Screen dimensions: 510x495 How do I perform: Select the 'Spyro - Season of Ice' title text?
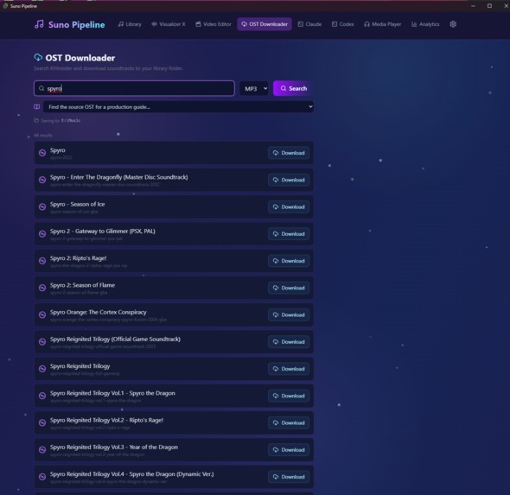[x=78, y=204]
